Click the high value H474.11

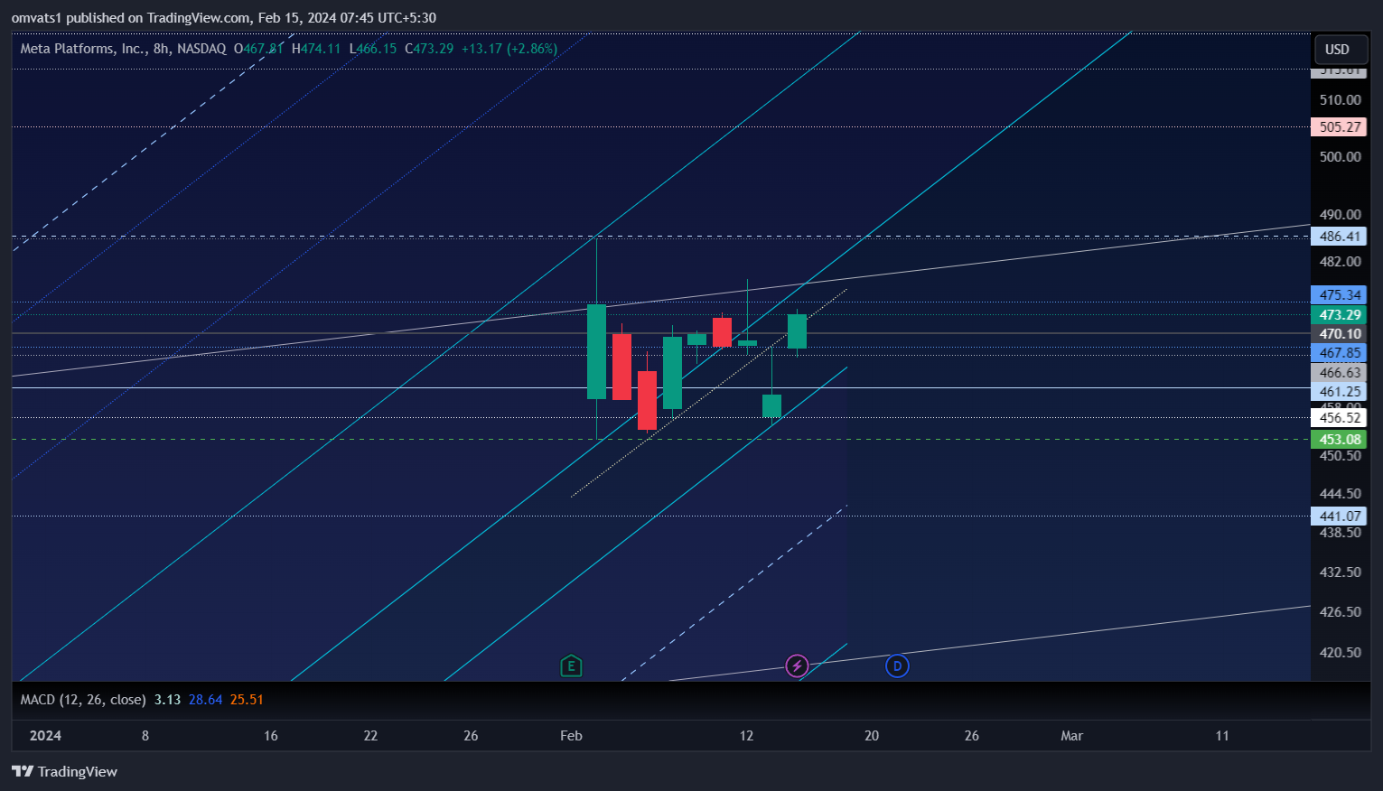point(316,49)
